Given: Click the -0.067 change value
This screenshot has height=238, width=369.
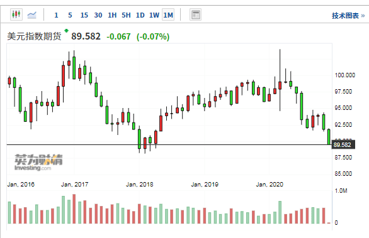Looking at the screenshot, I should [x=118, y=36].
